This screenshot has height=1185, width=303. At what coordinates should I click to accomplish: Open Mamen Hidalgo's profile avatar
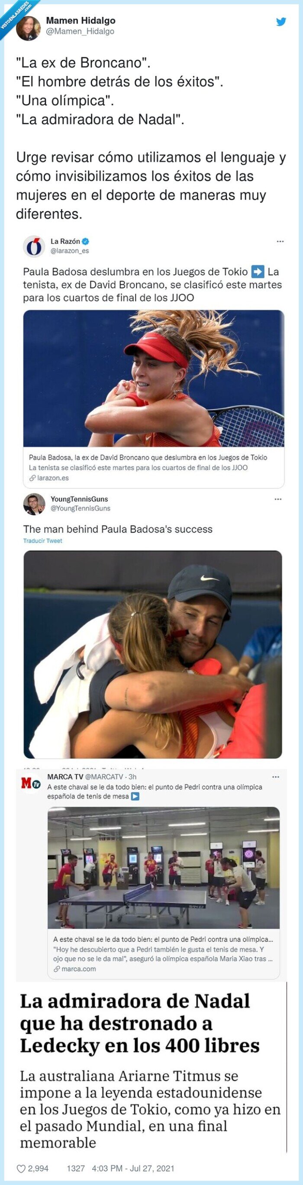pos(29,27)
